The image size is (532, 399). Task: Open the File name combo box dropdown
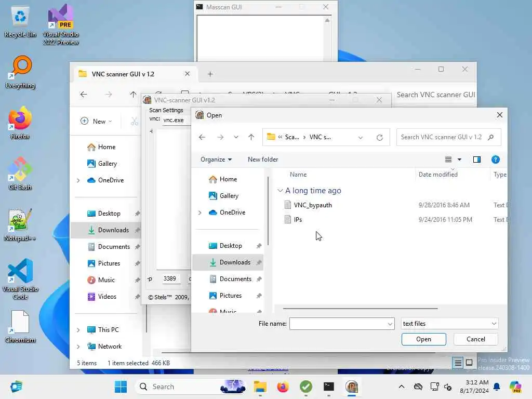pyautogui.click(x=390, y=324)
